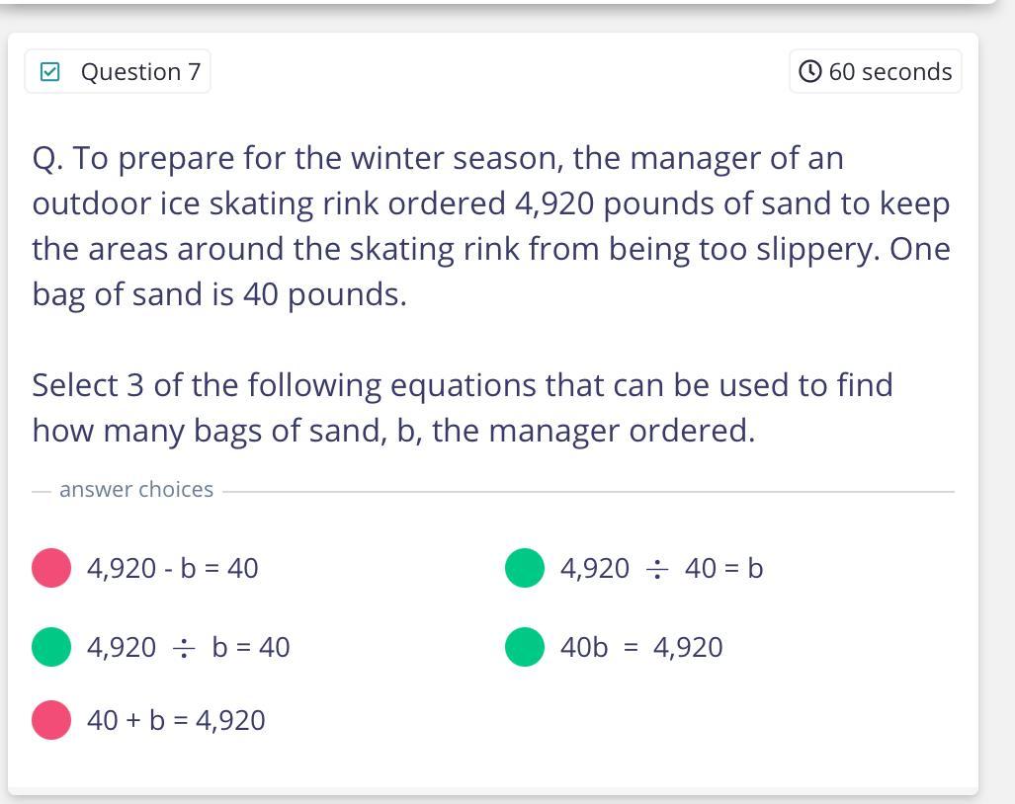Select the green circle for 4,920 ÷ 40 = b
1015x804 pixels.
click(x=525, y=568)
